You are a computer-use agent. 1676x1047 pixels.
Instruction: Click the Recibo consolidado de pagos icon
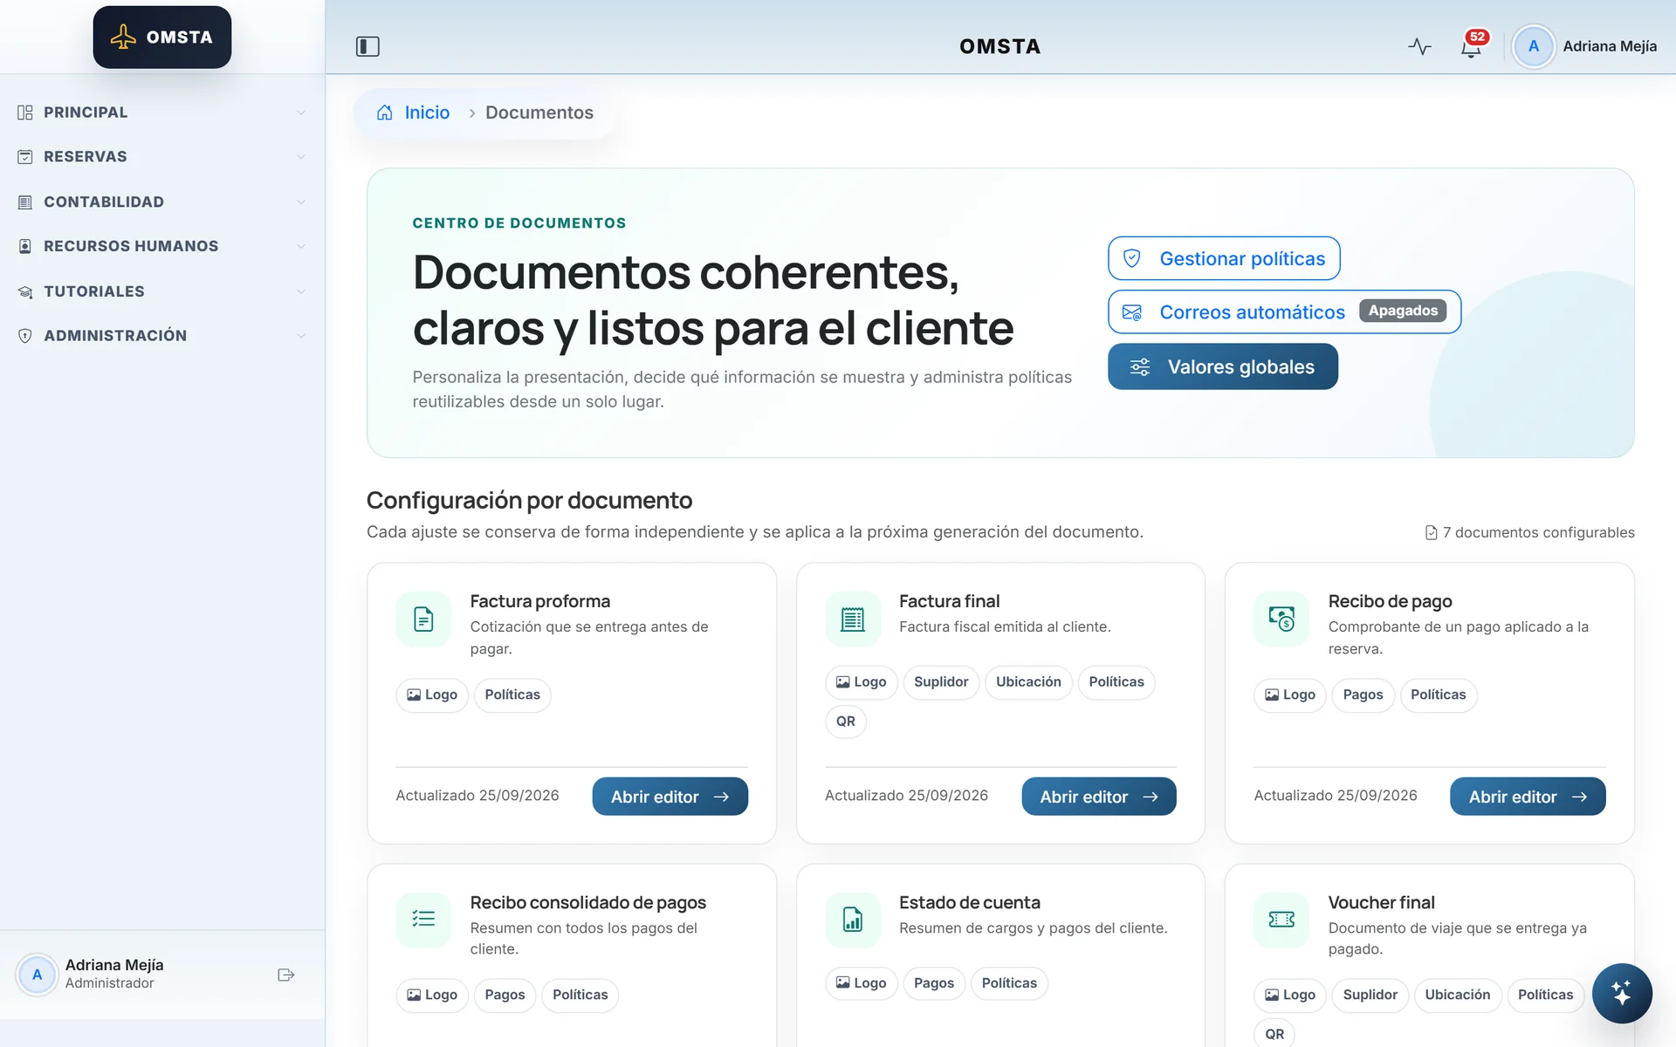pos(423,919)
